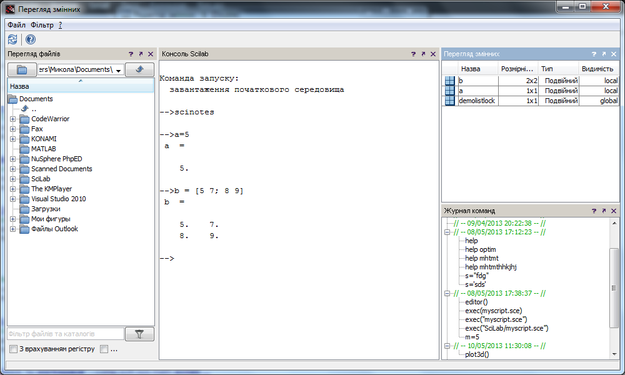Select 'exec(myscript.sce)' history entry
The image size is (625, 375).
click(x=494, y=311)
